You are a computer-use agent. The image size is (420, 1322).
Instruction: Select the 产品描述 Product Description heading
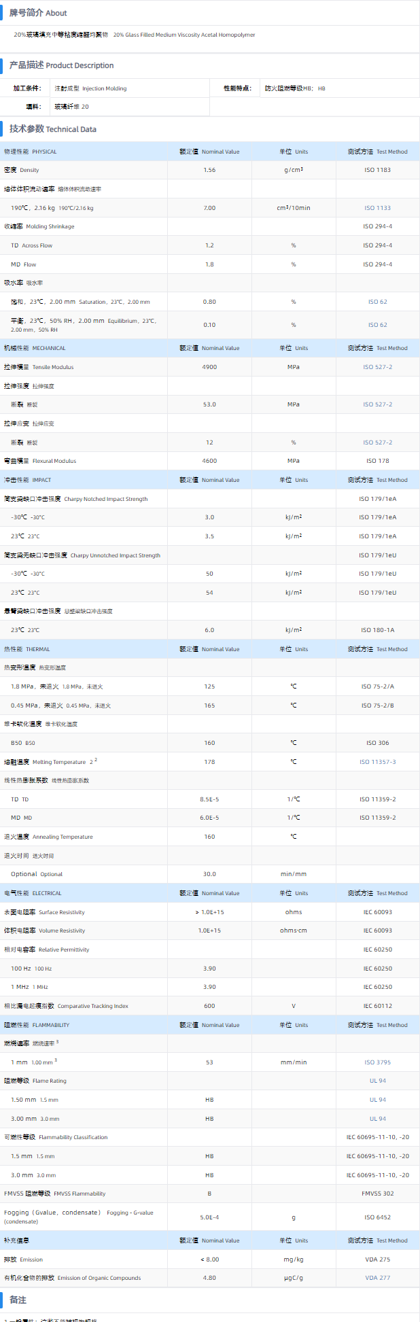click(x=61, y=65)
